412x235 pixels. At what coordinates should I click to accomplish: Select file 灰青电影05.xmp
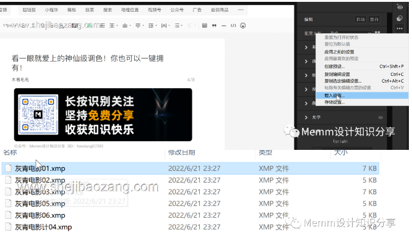point(191,204)
